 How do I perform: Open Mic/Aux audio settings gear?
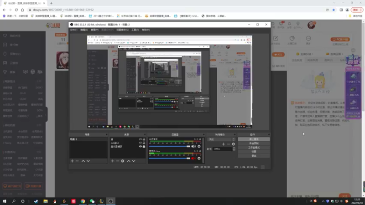199,158
